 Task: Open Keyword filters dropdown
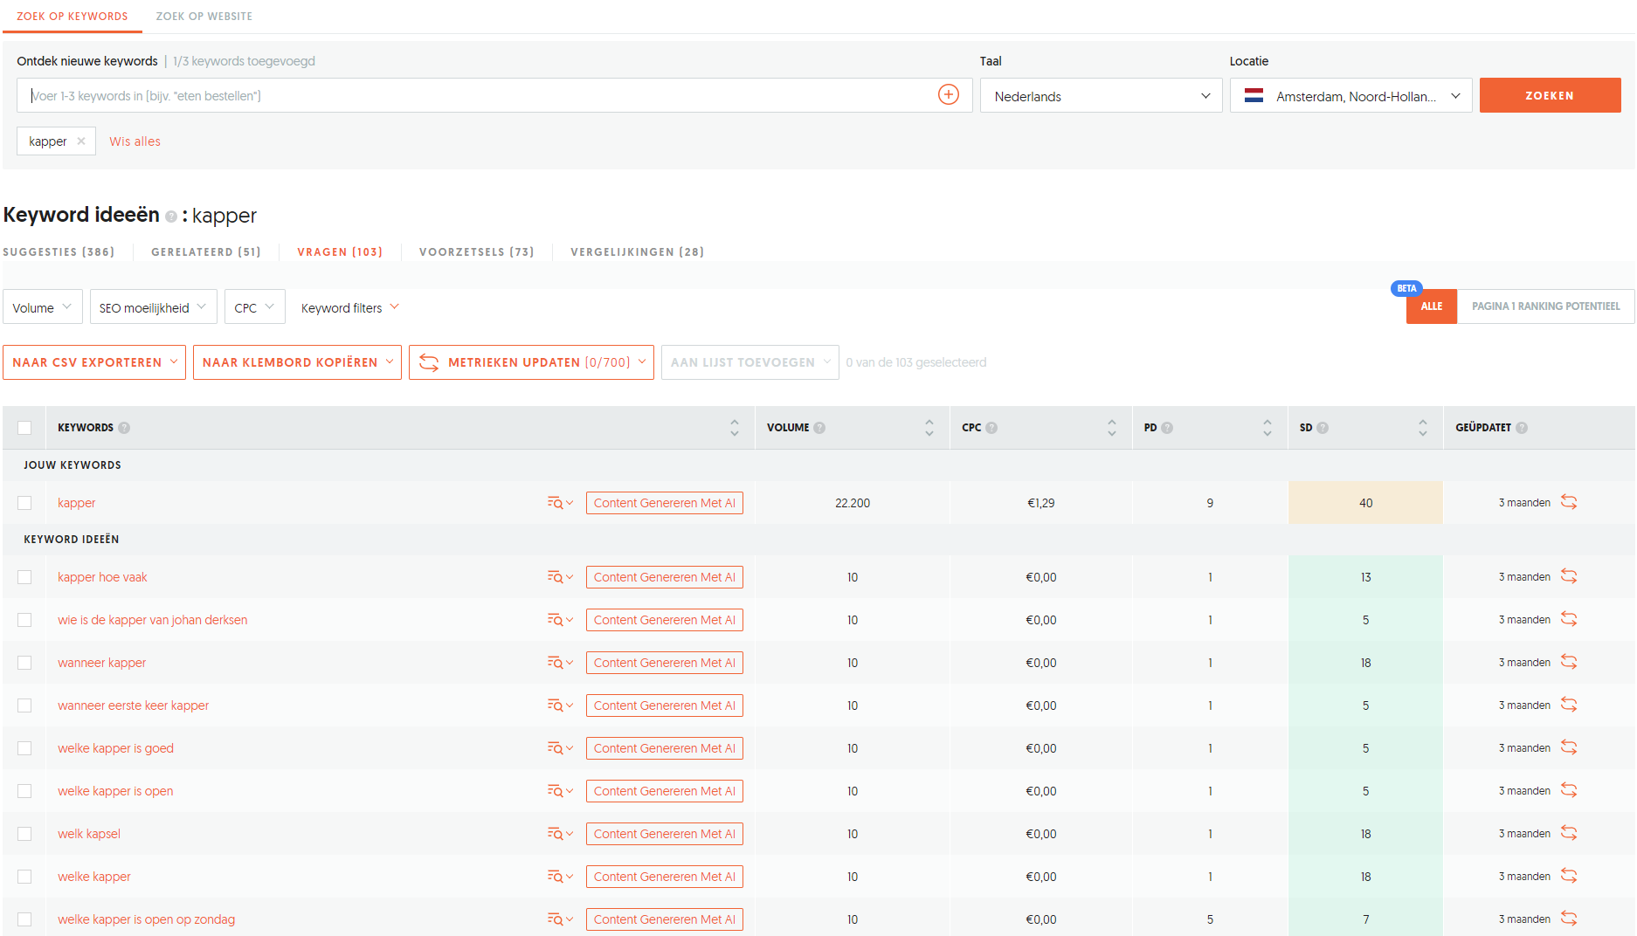point(349,307)
